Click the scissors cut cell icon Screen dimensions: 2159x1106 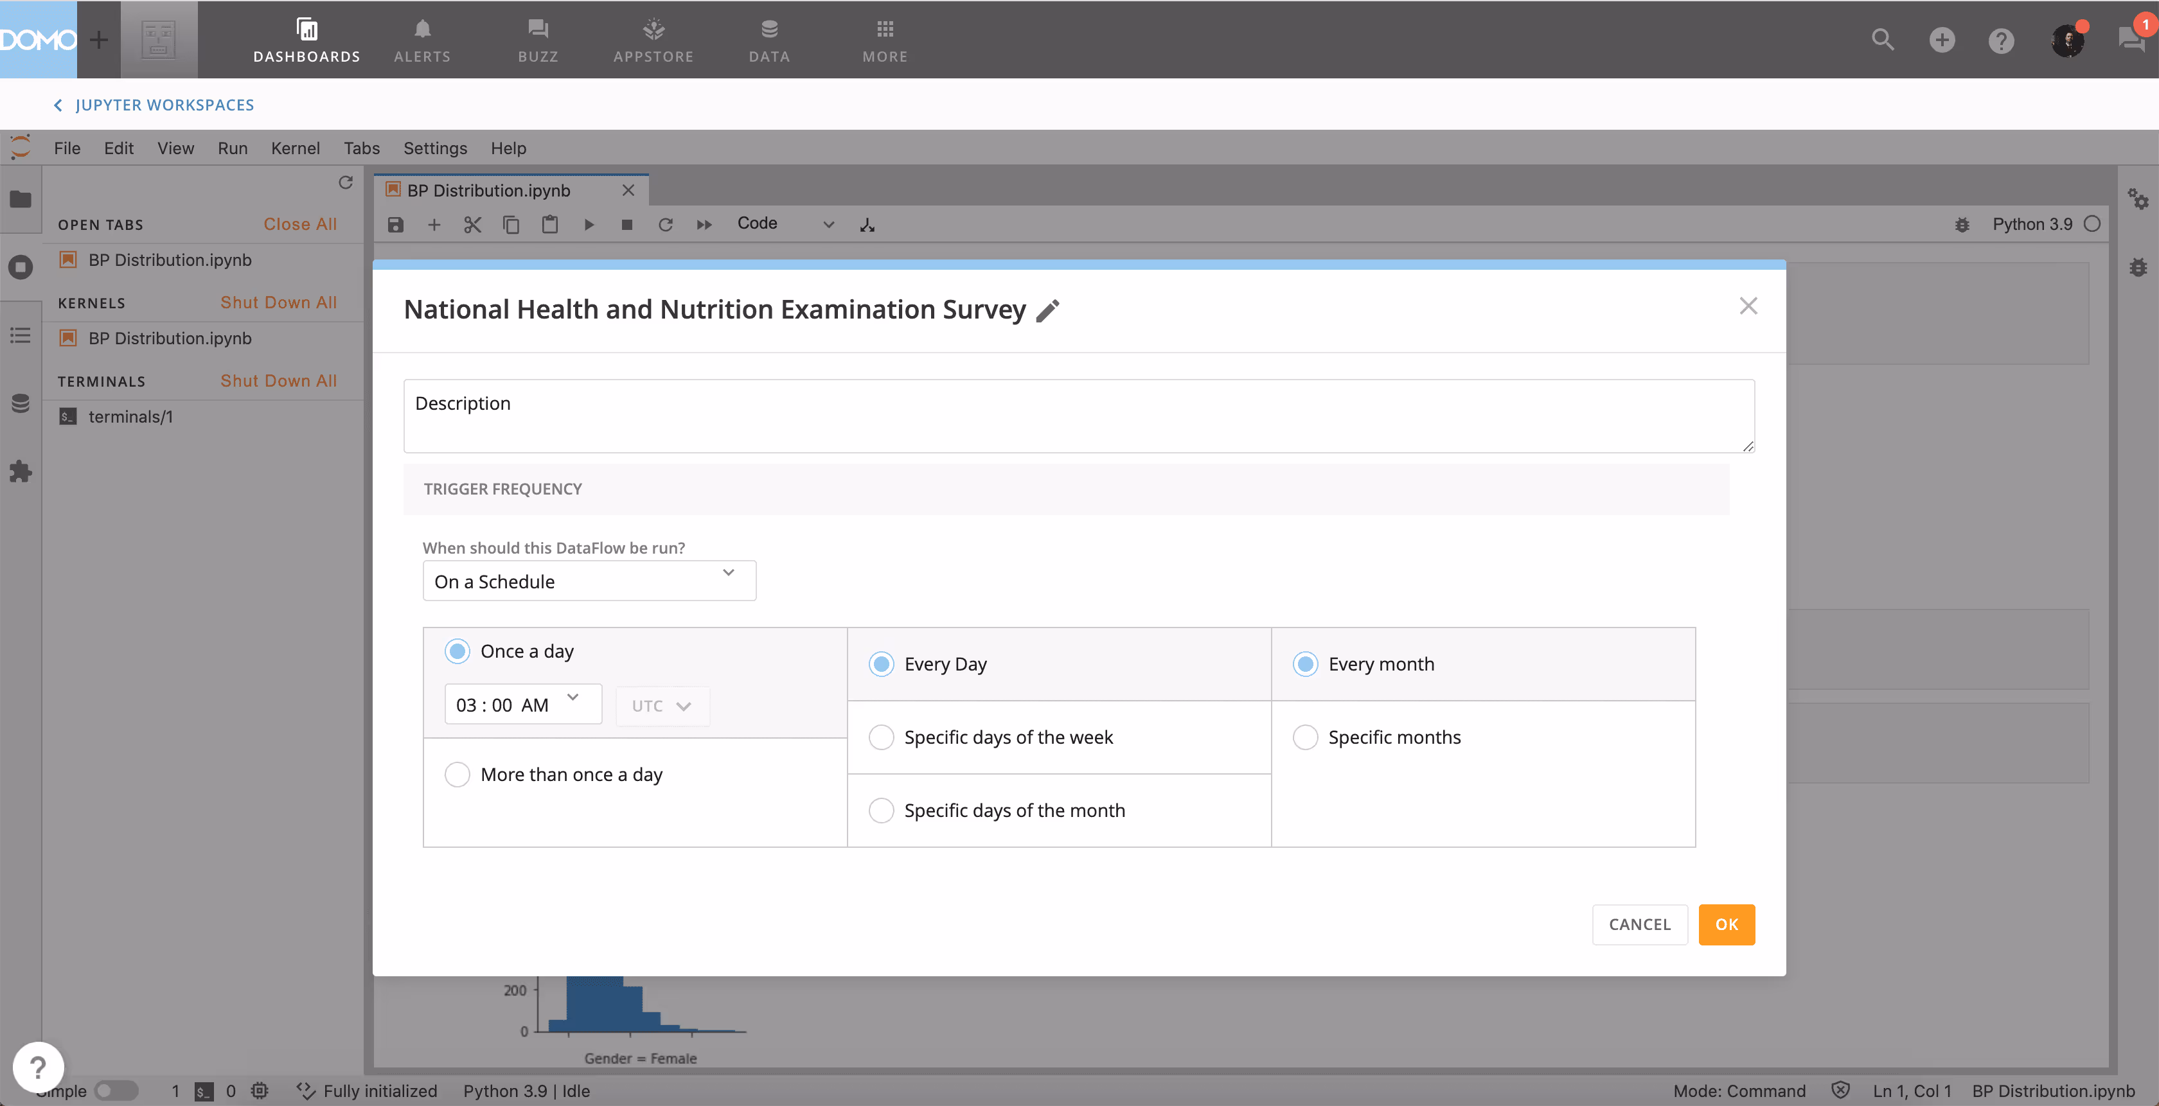pyautogui.click(x=473, y=225)
